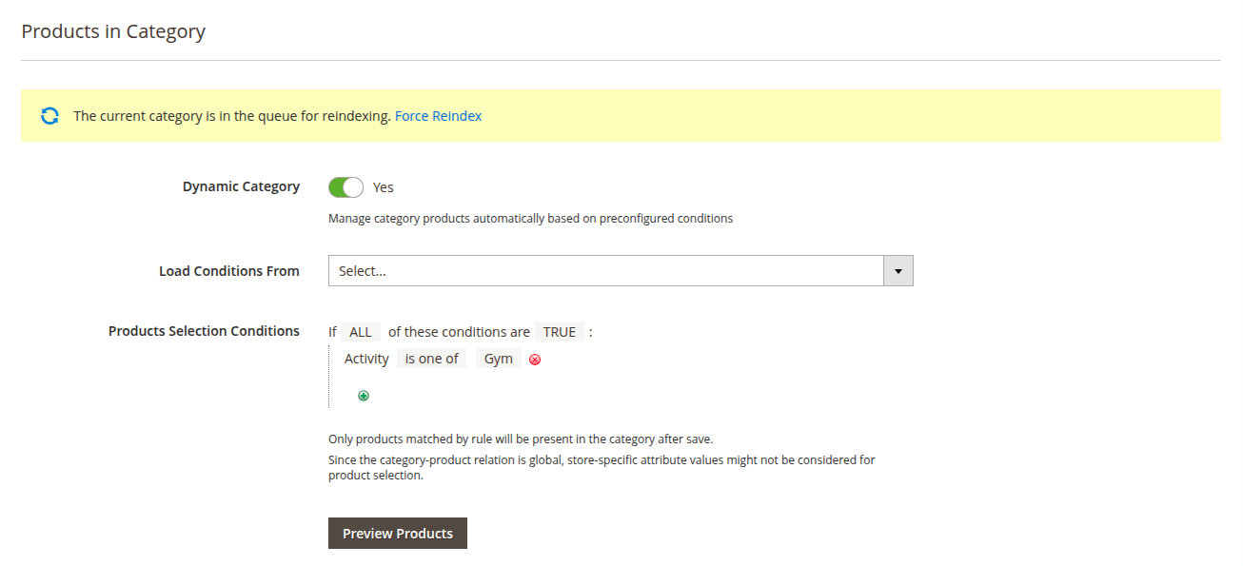Click the Activity attribute name in the condition

click(x=366, y=359)
